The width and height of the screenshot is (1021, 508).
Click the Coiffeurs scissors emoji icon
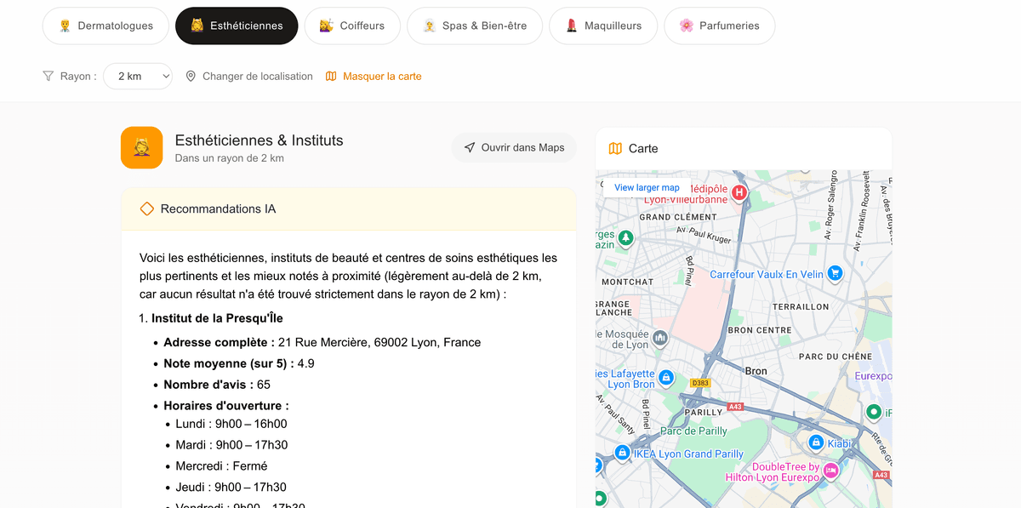pos(324,26)
